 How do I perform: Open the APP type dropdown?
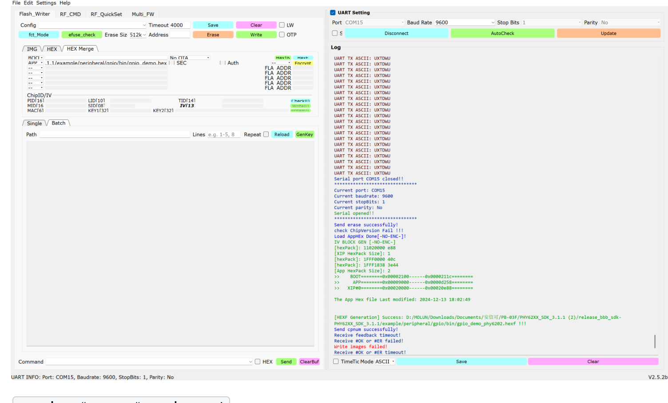35,63
